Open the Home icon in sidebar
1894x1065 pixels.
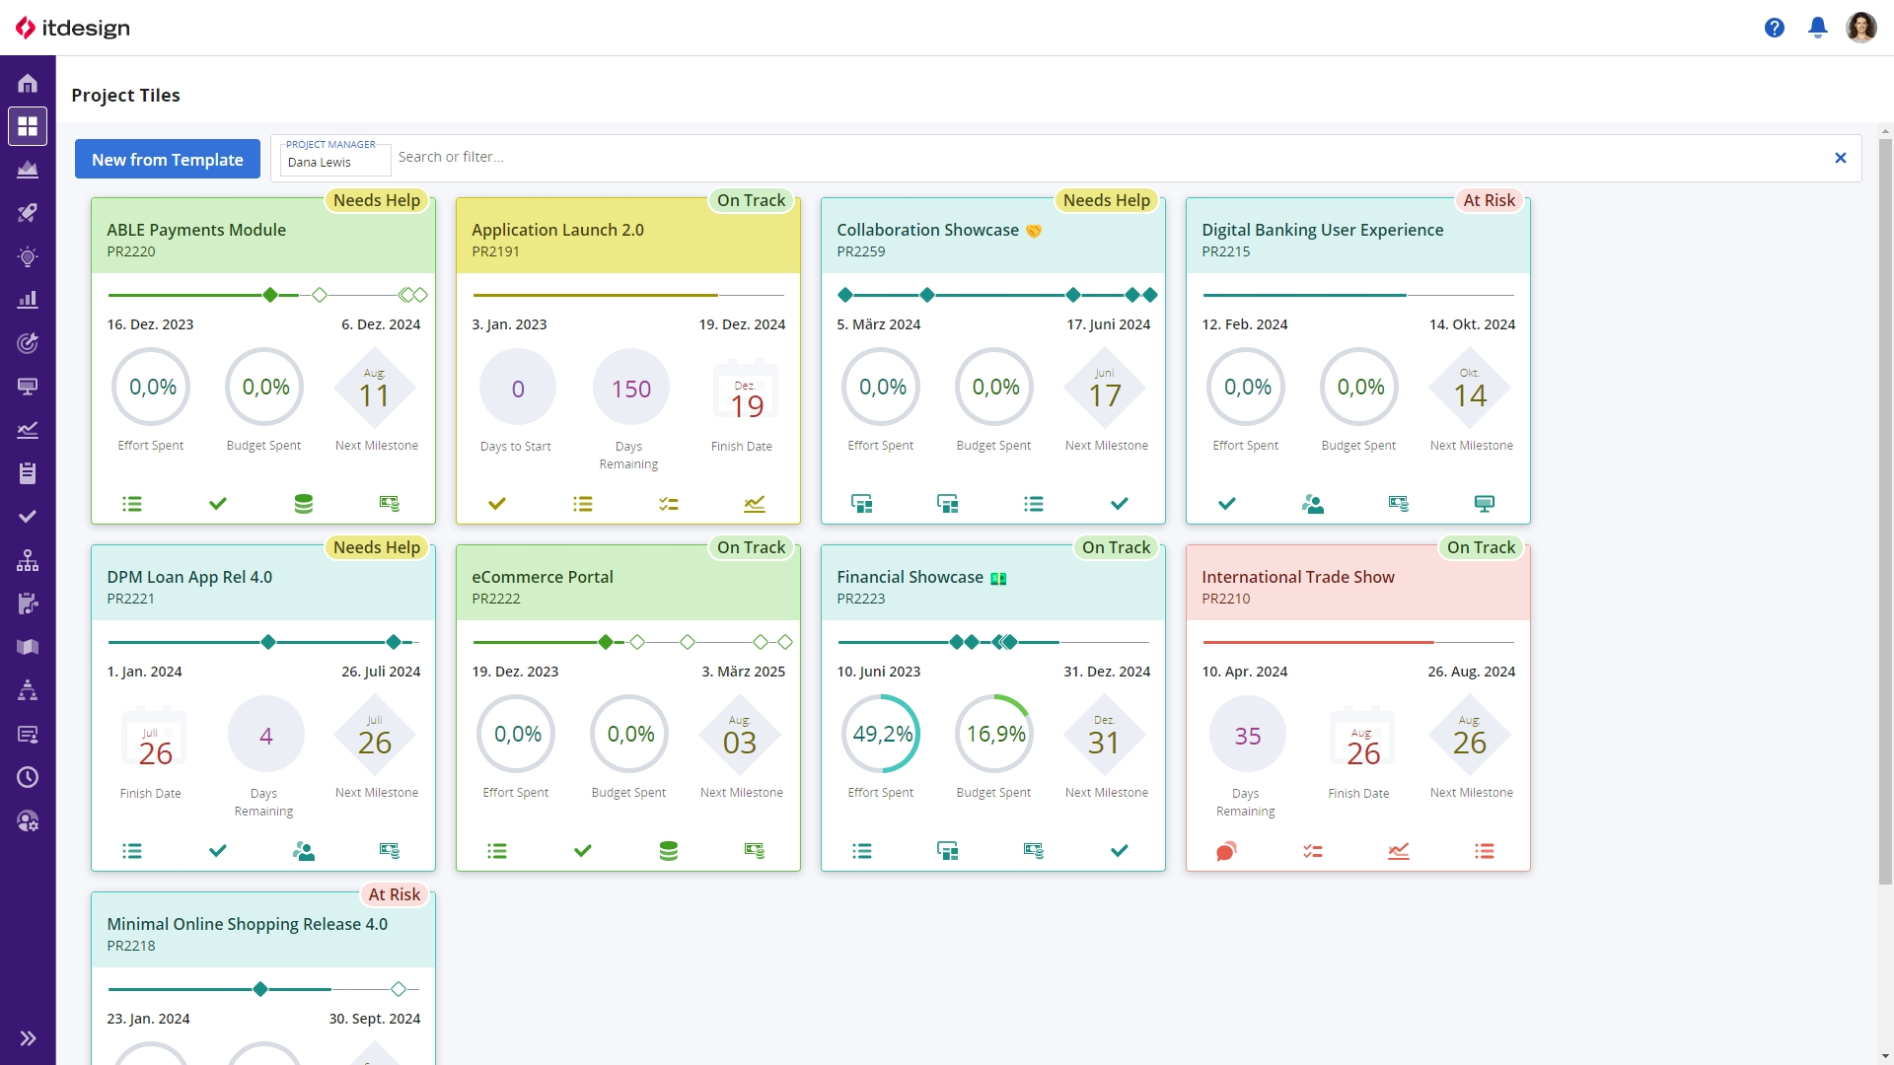click(x=28, y=84)
